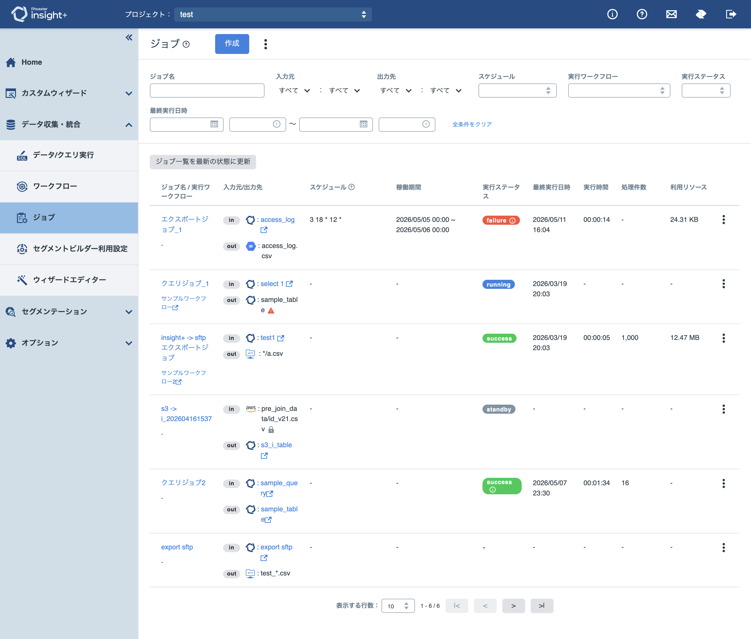This screenshot has width=751, height=639.
Task: Open row menu for クエリジョブ_1
Action: click(x=723, y=284)
